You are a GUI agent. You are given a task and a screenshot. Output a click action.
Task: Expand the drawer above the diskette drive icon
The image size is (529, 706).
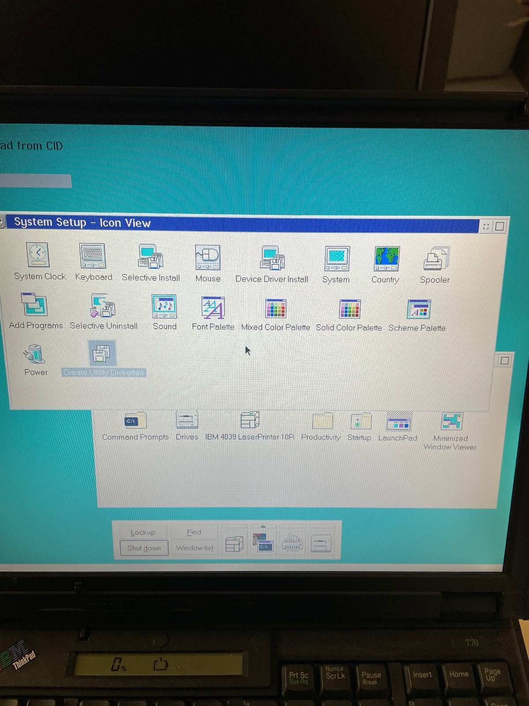click(x=321, y=526)
